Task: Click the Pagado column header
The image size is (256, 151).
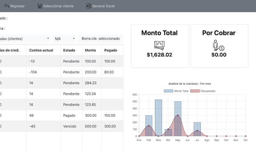Action: tap(111, 50)
